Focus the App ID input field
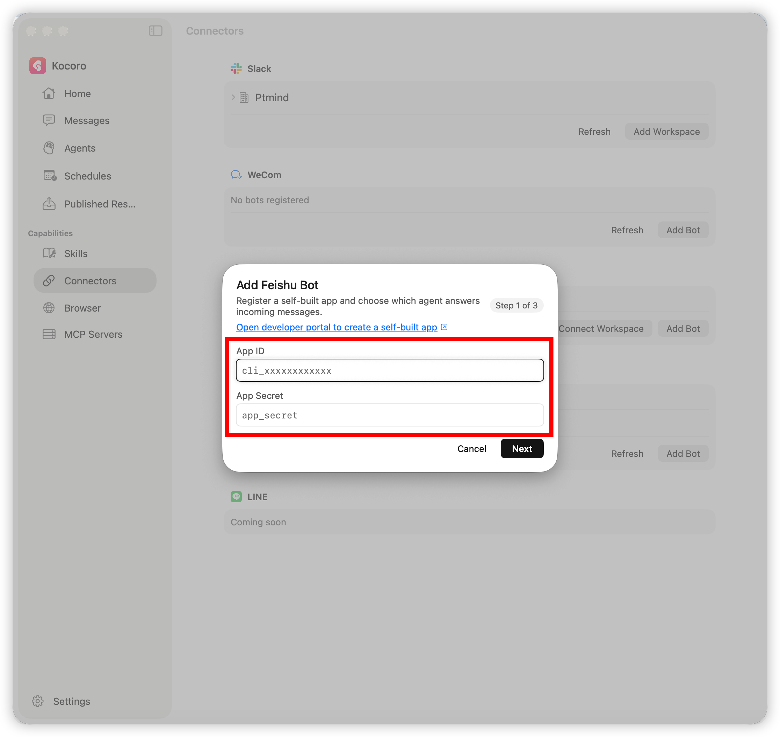Viewport: 780px width, 737px height. click(x=390, y=370)
